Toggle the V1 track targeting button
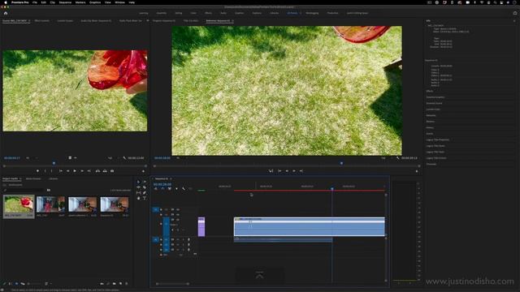Image resolution: width=520 pixels, height=292 pixels. pos(167,225)
